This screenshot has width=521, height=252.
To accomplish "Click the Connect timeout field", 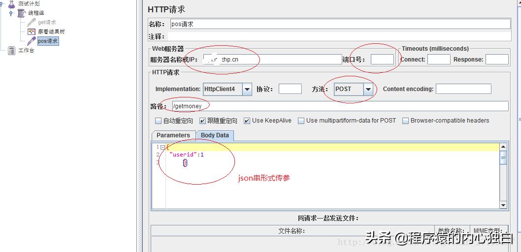I will coord(439,60).
